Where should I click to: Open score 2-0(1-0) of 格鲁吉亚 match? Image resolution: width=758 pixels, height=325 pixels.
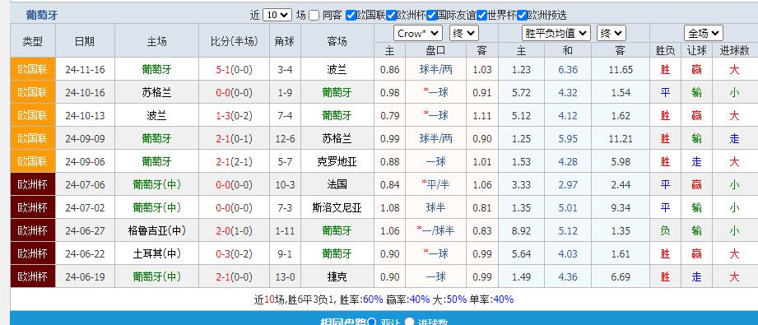(x=234, y=230)
